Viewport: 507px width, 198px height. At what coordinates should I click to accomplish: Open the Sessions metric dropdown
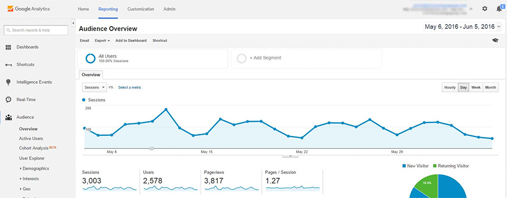[x=94, y=87]
